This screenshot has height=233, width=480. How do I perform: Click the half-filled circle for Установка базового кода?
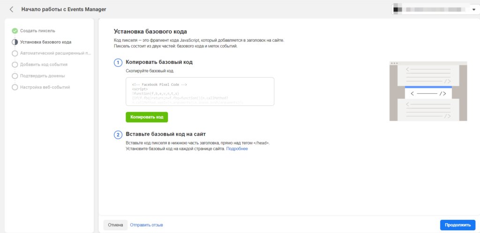[x=15, y=42]
